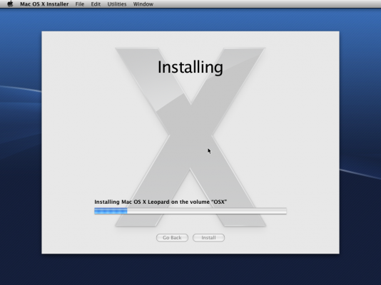Open the File menu
This screenshot has height=285, width=381.
pyautogui.click(x=80, y=4)
